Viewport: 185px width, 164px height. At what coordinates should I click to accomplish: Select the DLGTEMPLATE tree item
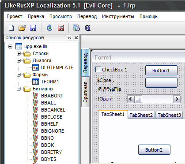click(57, 67)
